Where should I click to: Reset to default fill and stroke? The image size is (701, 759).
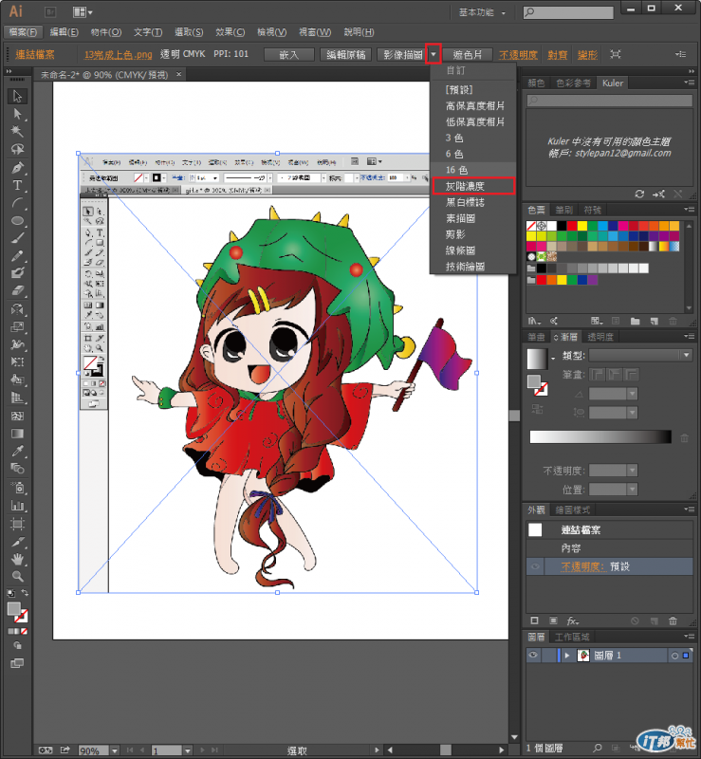(11, 593)
